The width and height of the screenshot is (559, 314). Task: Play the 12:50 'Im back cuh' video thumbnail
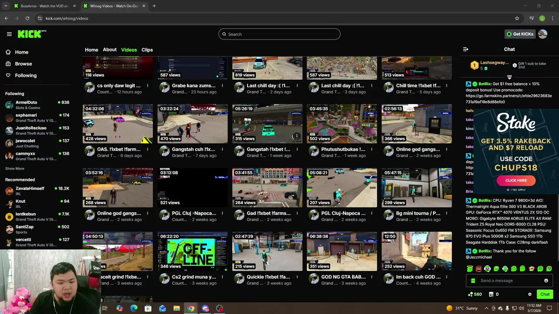[x=417, y=252]
